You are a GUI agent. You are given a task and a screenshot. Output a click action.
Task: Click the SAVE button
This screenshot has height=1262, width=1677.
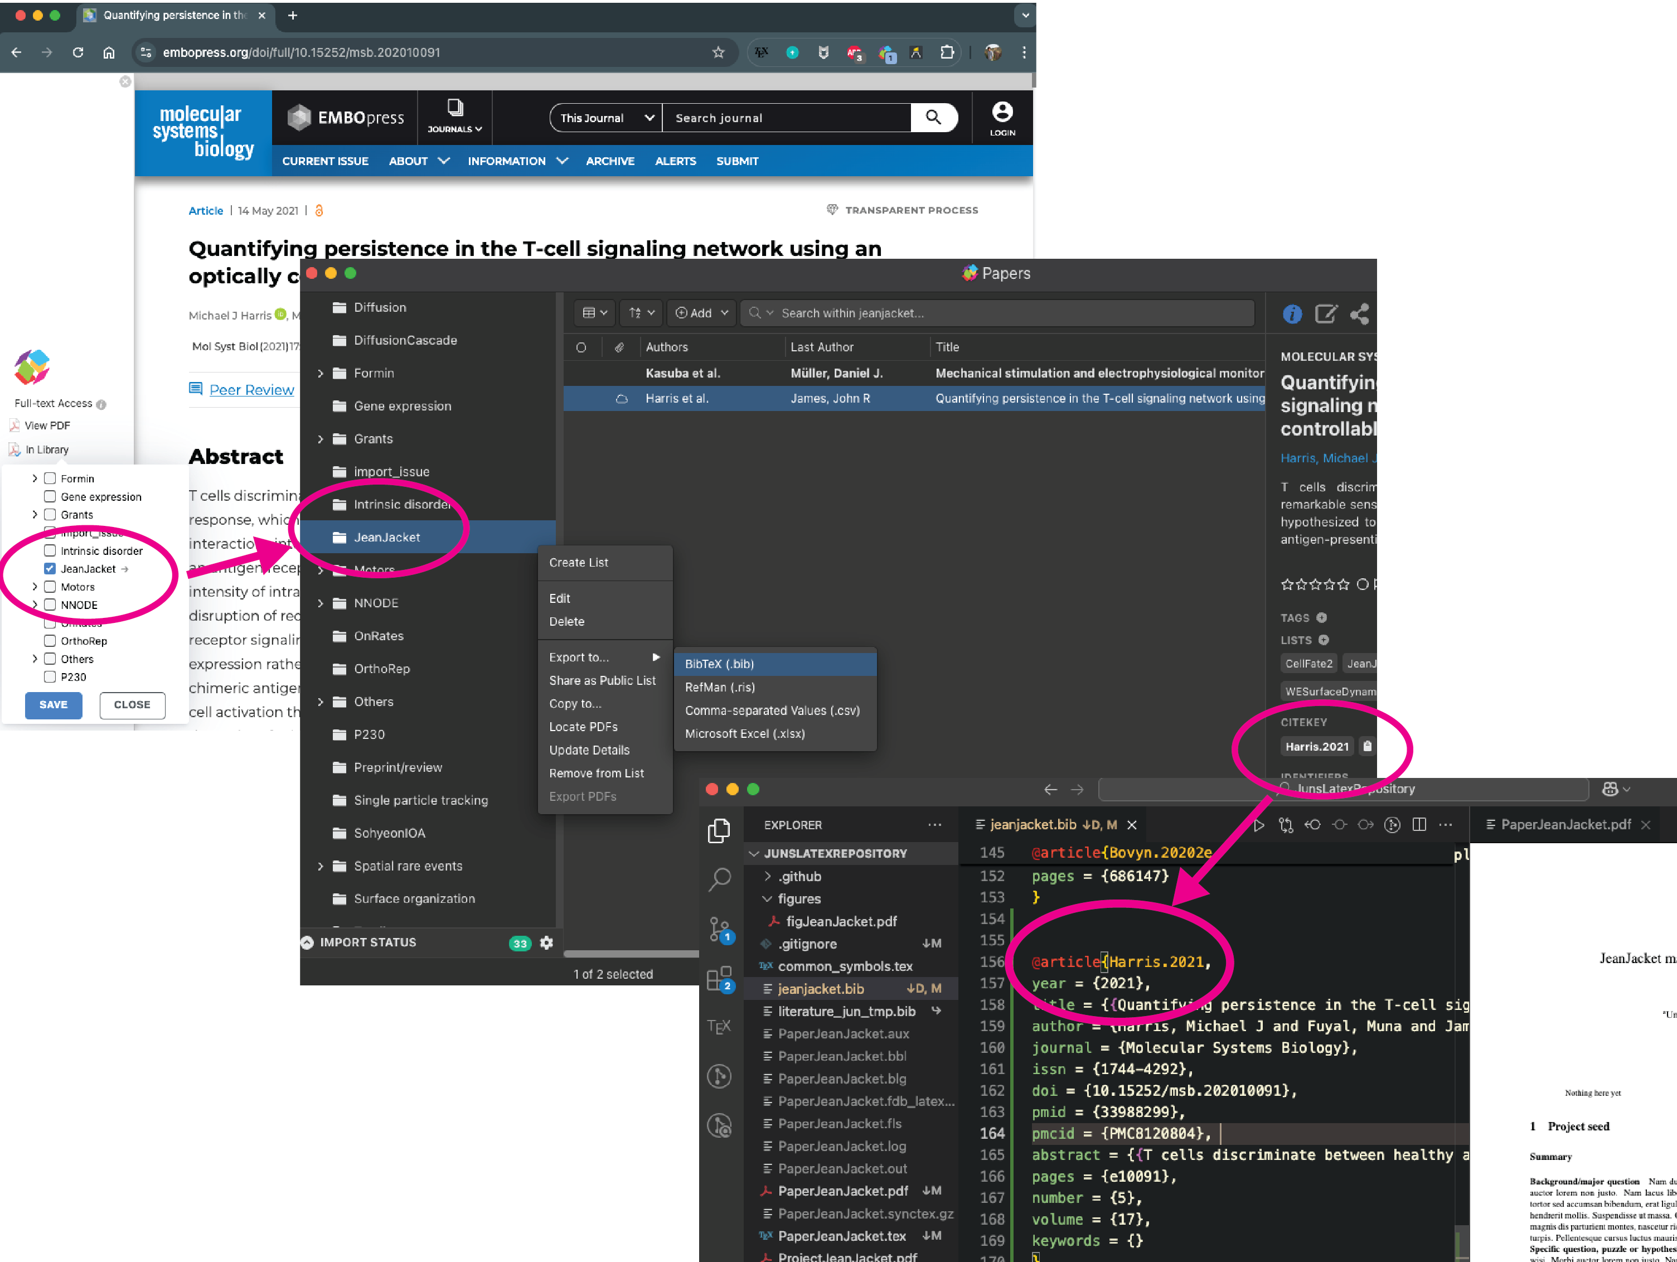point(53,704)
